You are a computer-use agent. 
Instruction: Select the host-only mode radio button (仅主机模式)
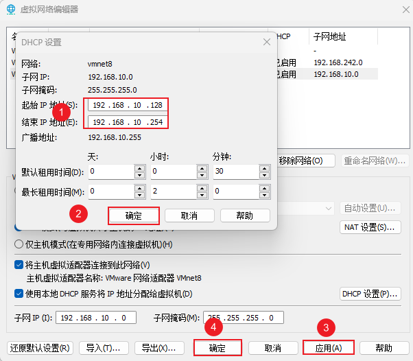coord(19,244)
